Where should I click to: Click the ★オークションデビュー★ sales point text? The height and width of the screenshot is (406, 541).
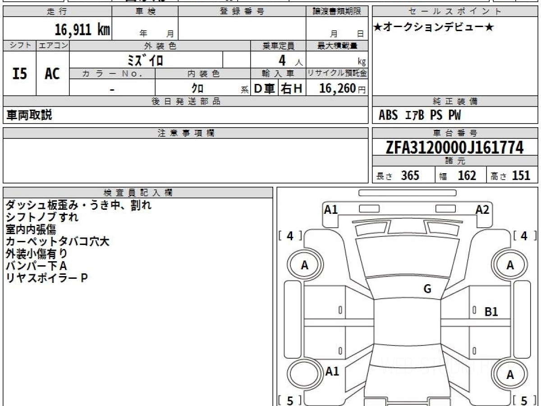pos(434,28)
